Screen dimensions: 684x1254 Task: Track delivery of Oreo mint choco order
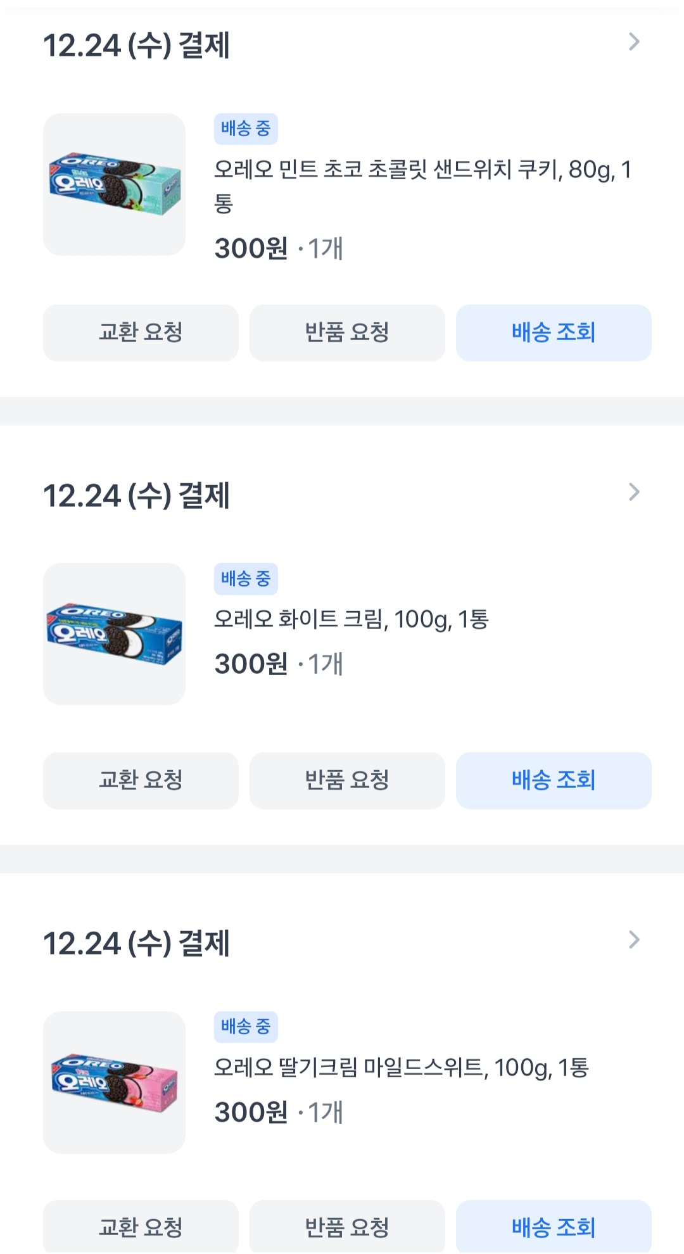tap(554, 332)
